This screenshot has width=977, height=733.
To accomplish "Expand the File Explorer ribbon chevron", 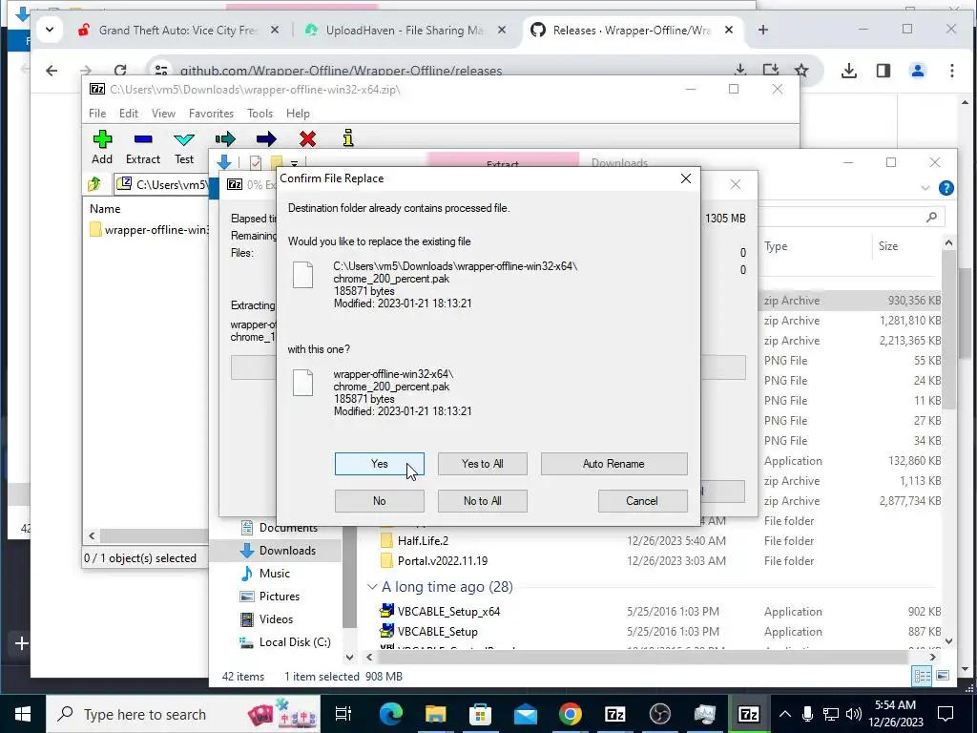I will tap(925, 188).
